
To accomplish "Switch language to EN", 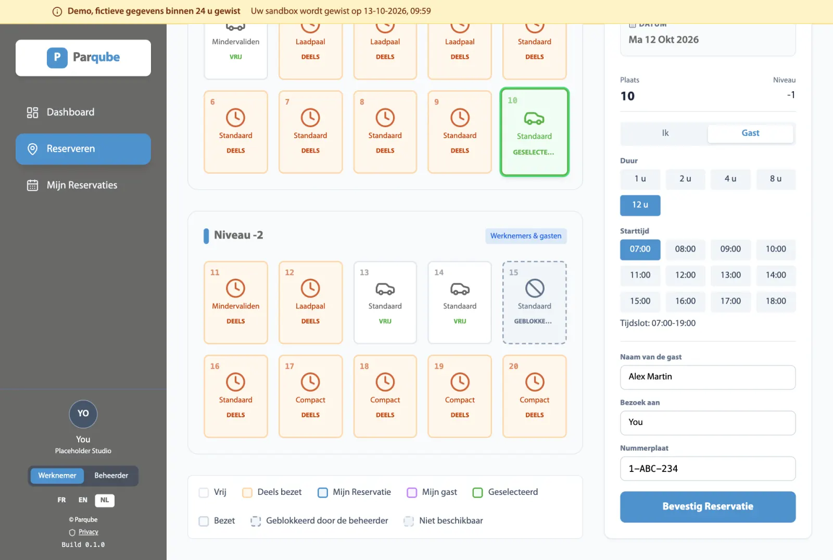I will [x=83, y=500].
